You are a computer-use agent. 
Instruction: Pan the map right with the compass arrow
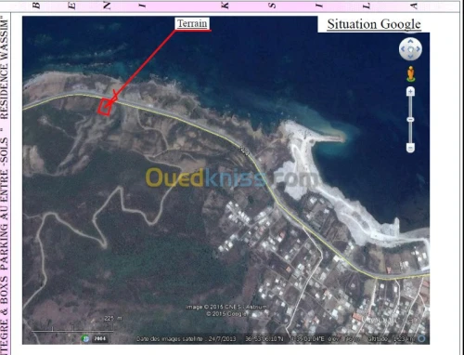coord(419,49)
